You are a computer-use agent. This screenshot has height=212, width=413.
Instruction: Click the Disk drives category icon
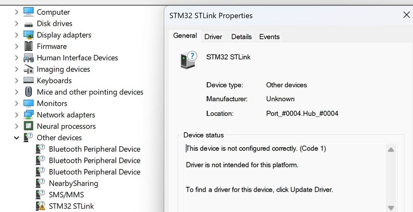(x=28, y=24)
